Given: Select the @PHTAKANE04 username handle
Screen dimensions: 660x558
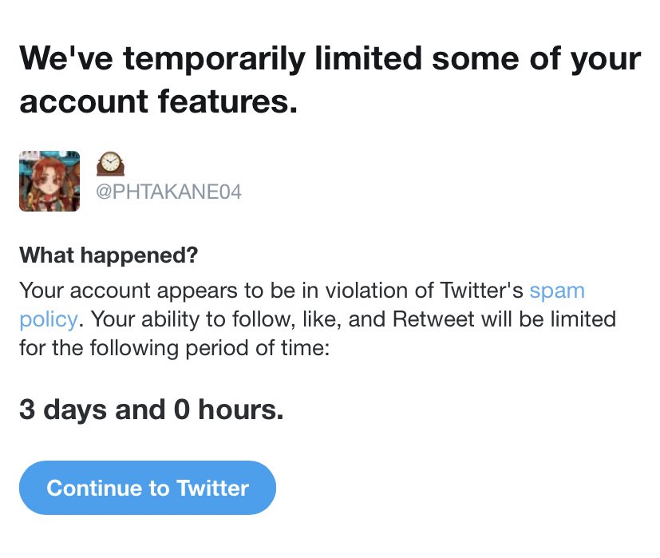Looking at the screenshot, I should pyautogui.click(x=168, y=192).
